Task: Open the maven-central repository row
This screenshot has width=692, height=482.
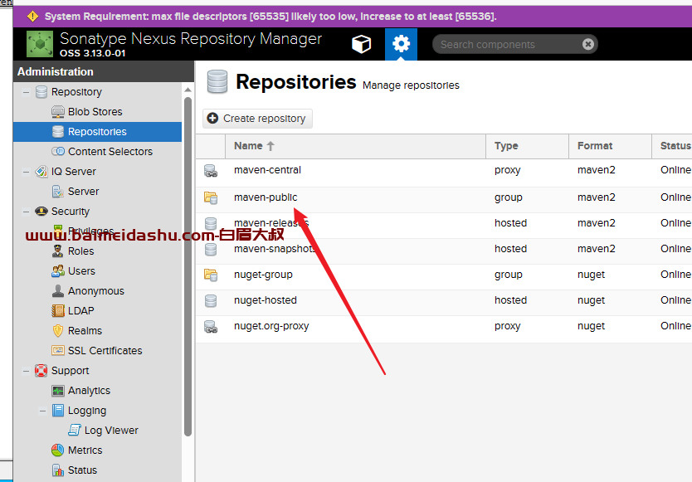Action: click(x=444, y=173)
